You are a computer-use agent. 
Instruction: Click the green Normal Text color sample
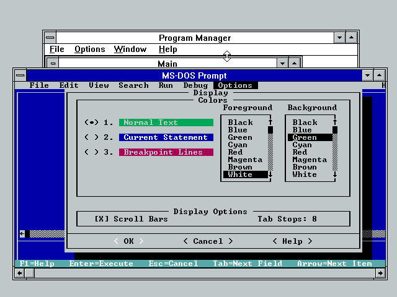(x=166, y=123)
